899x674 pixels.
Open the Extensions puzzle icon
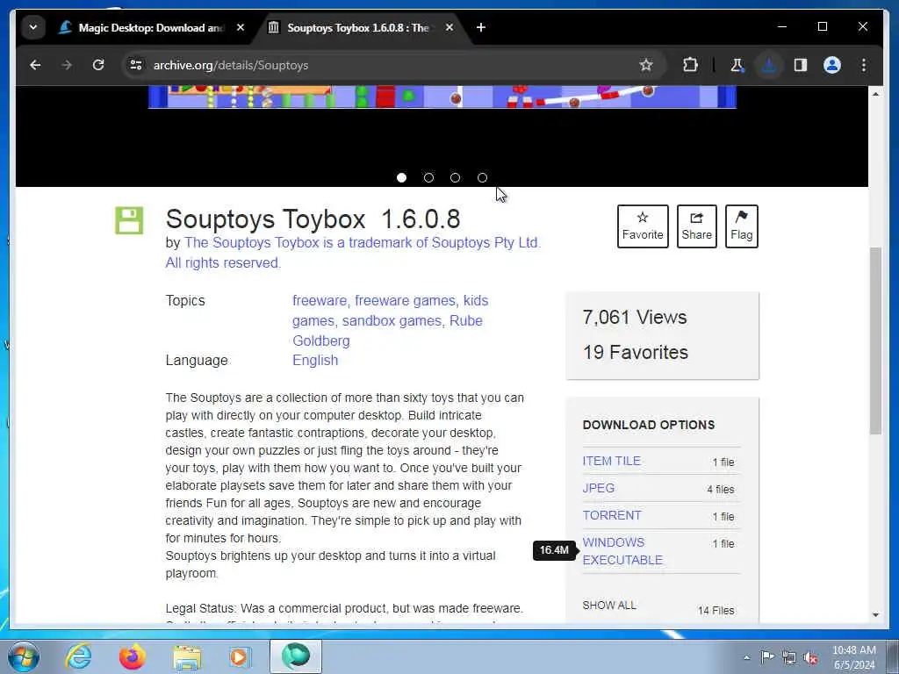690,65
